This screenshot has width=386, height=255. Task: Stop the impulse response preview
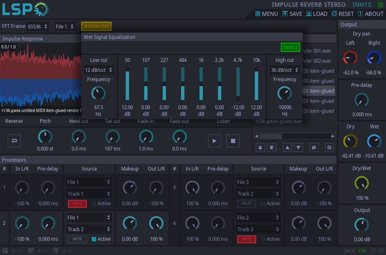(x=233, y=140)
